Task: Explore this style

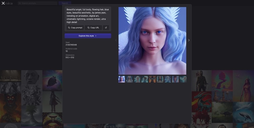Action: pyautogui.click(x=88, y=36)
